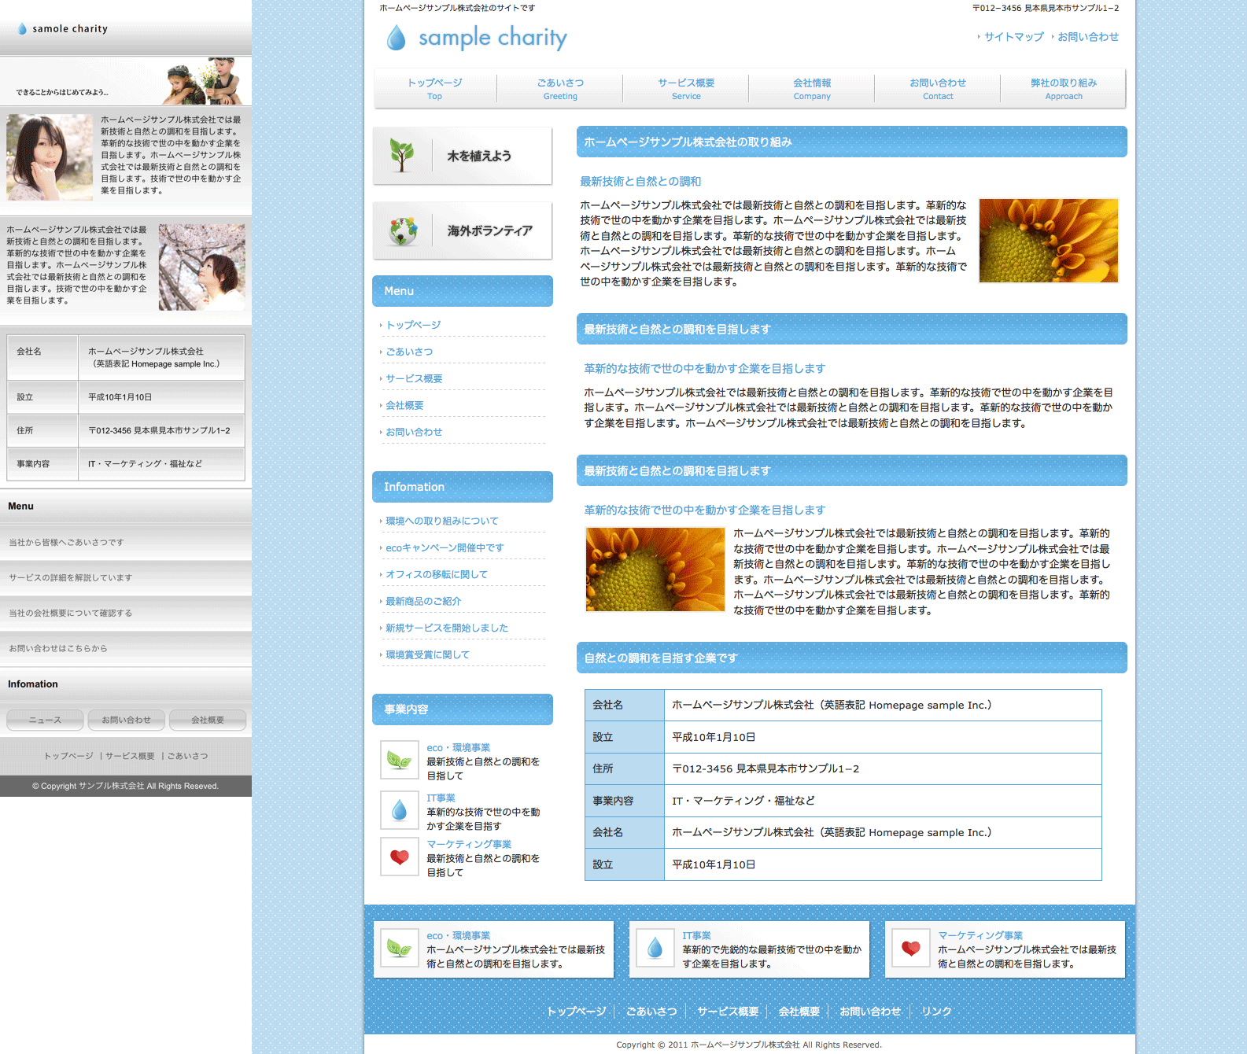Open the 弊社の取り組み Approach navigation tab
1247x1054 pixels.
[x=1064, y=88]
